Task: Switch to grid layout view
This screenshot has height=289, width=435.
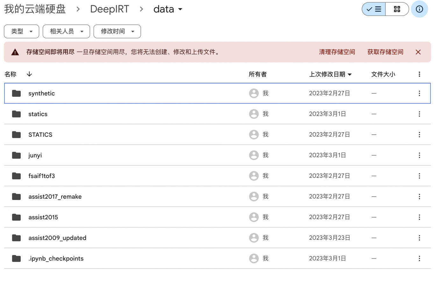Action: click(397, 9)
